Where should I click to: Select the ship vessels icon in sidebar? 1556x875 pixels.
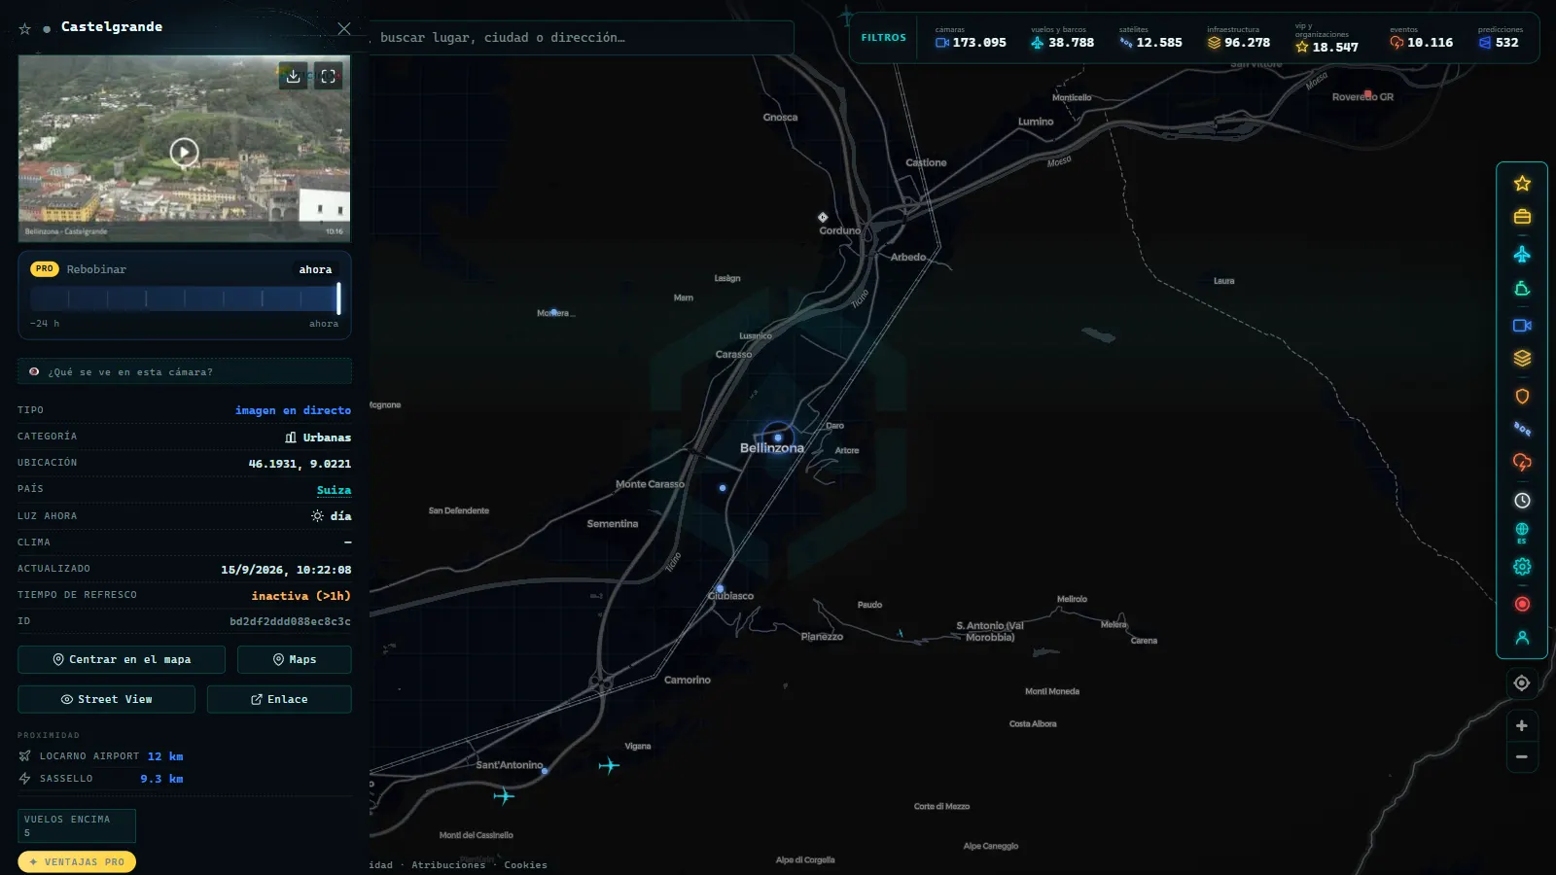point(1522,289)
